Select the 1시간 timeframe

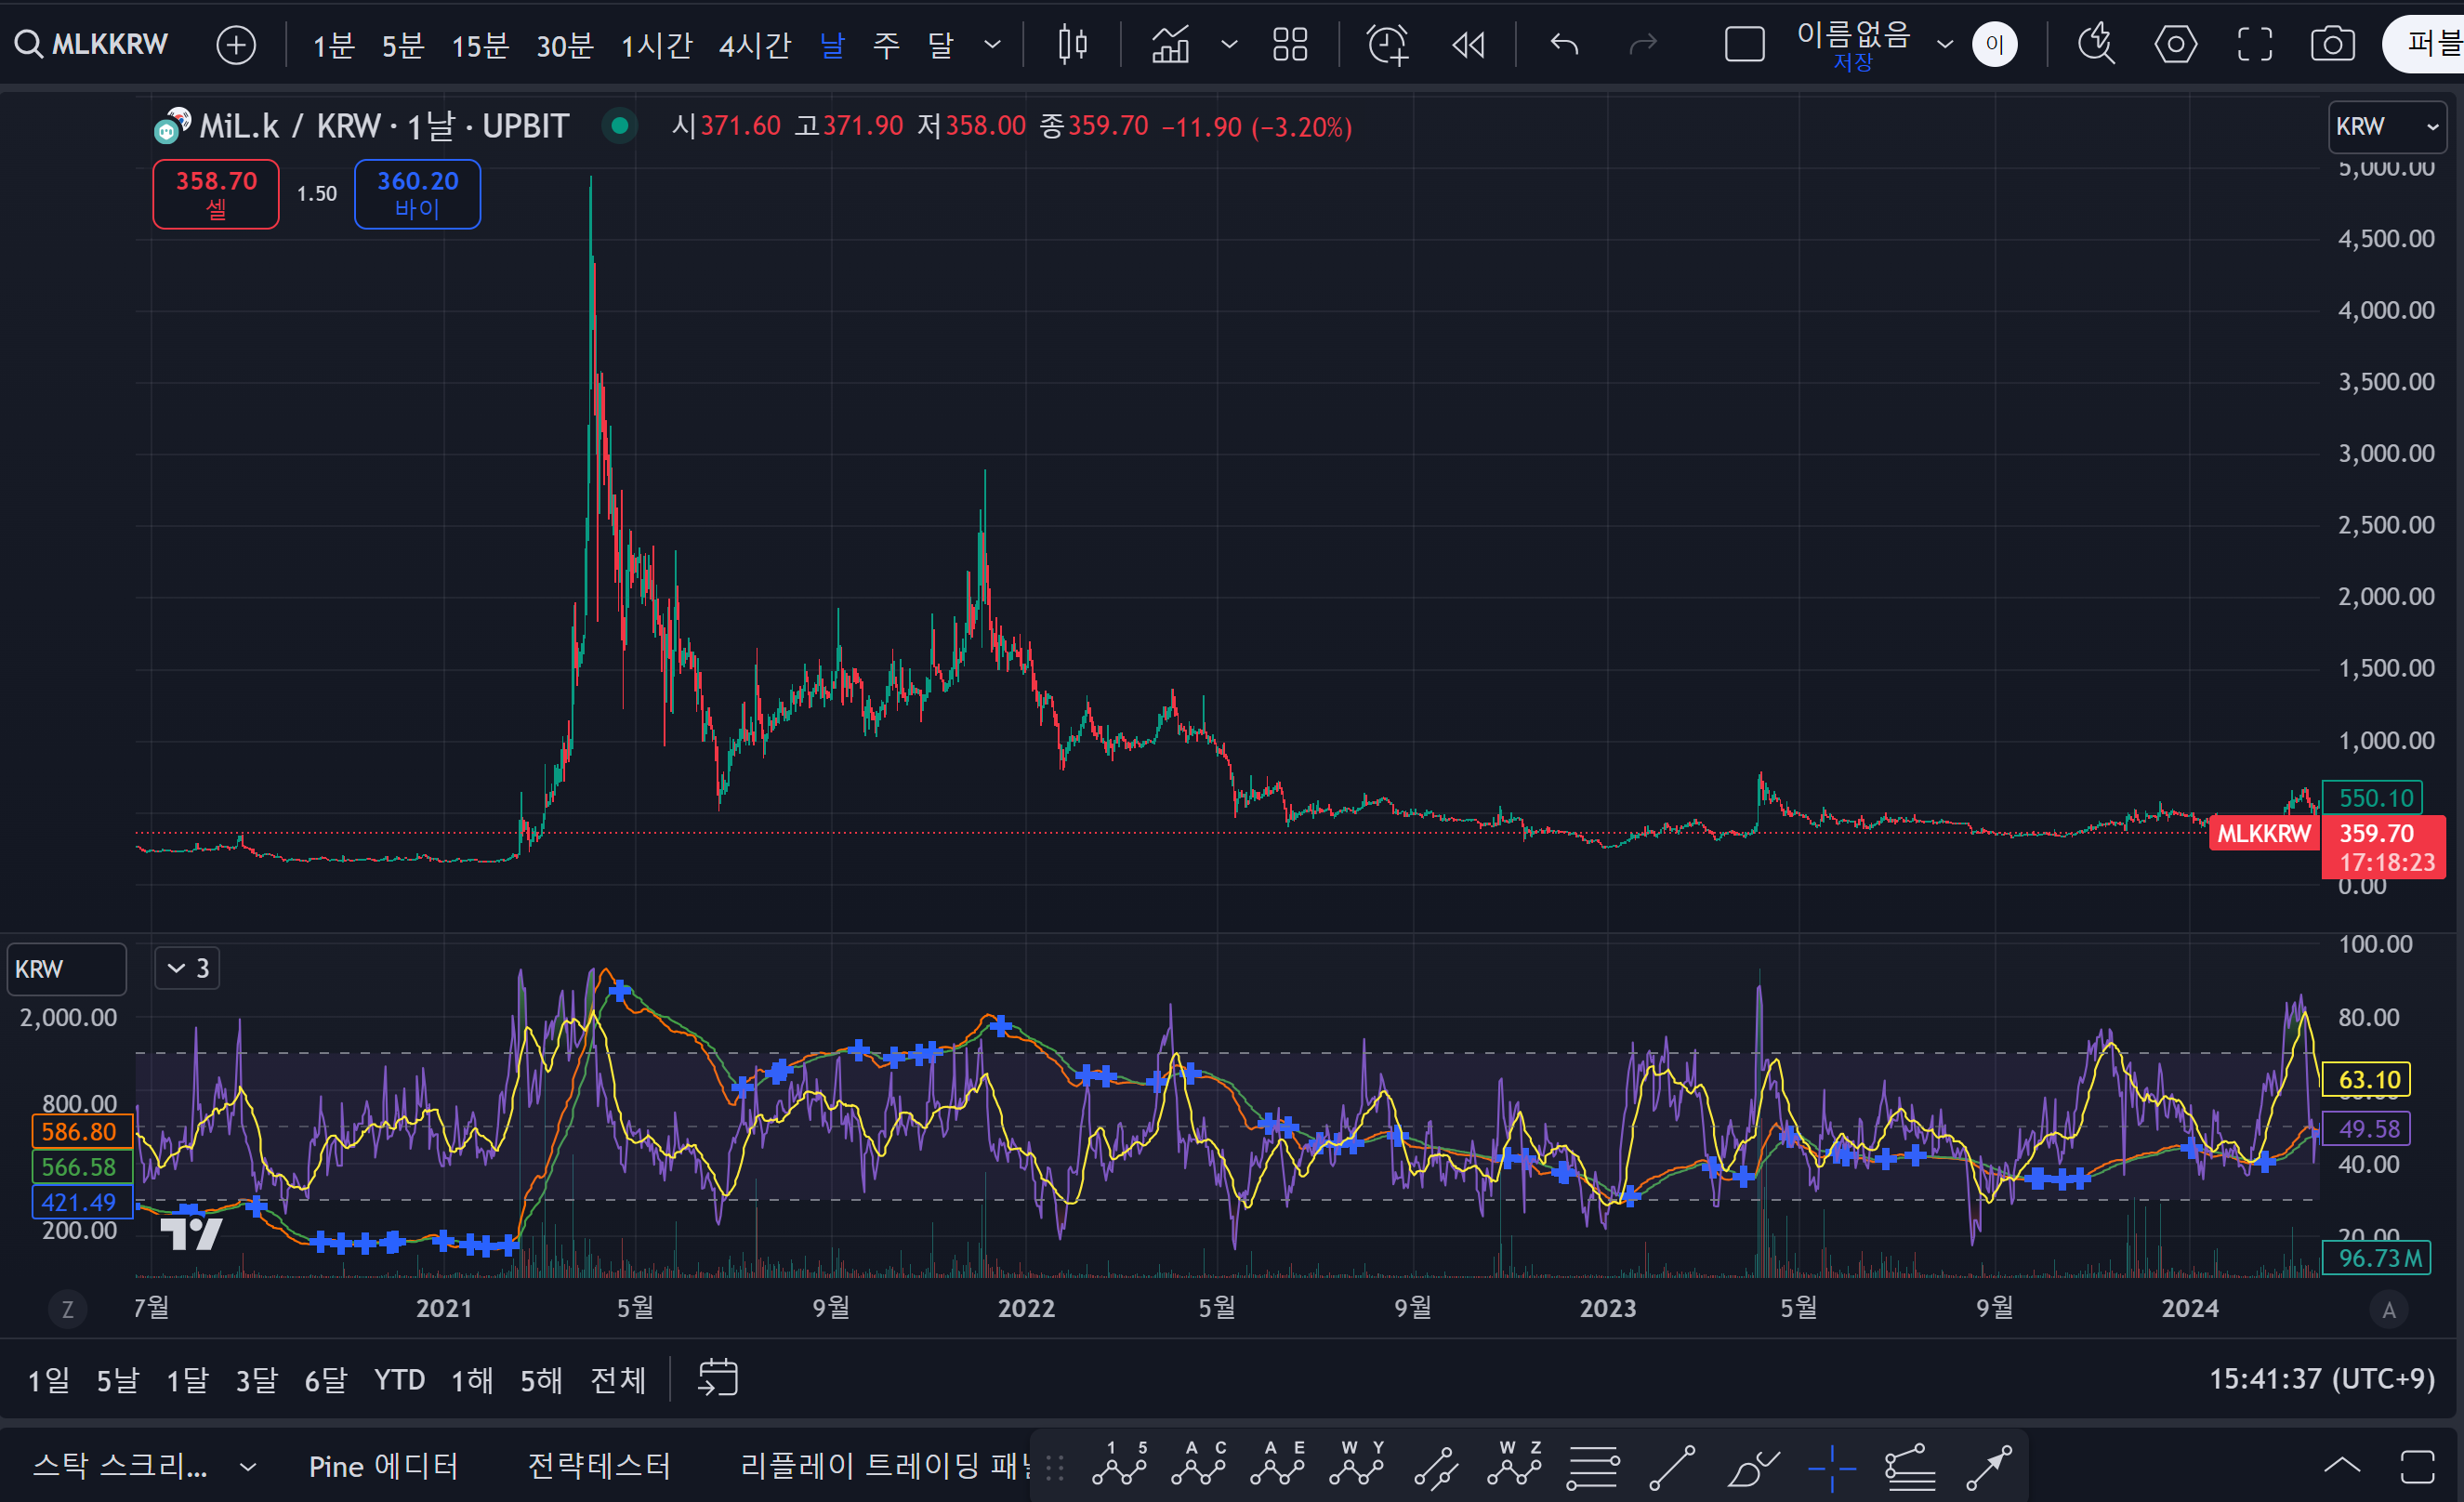pos(656,45)
